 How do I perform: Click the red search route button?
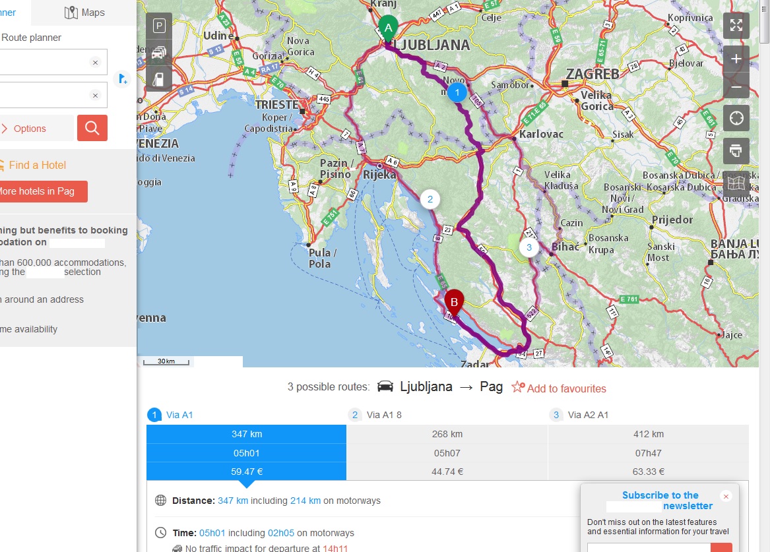click(92, 128)
